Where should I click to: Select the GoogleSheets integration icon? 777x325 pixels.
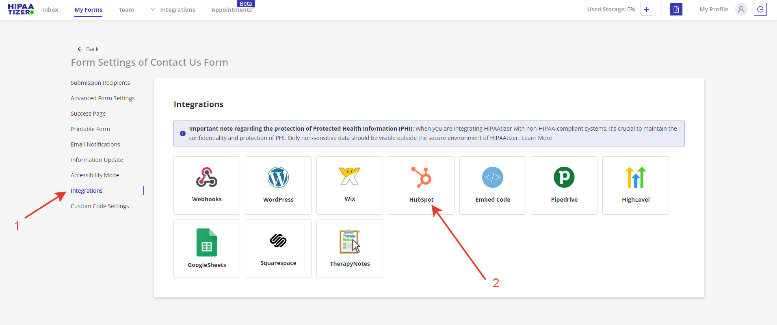point(207,242)
